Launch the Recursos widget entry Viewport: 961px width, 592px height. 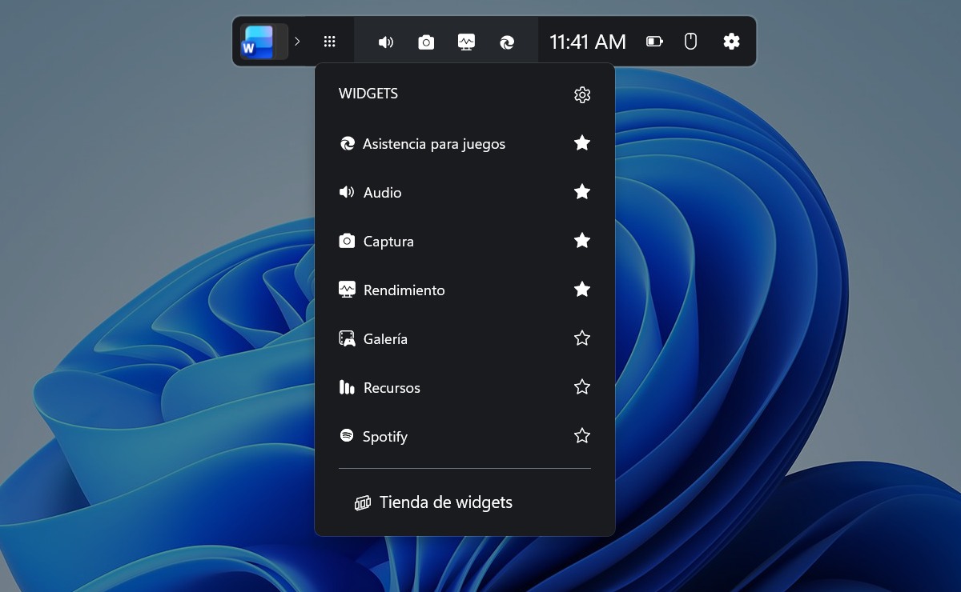pos(391,388)
